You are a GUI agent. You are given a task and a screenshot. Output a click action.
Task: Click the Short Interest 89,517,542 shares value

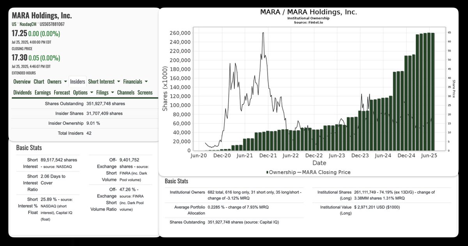coord(59,160)
